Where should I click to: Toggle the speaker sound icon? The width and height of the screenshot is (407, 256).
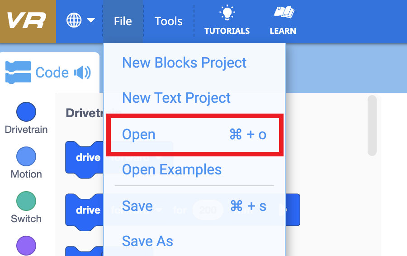tap(82, 73)
